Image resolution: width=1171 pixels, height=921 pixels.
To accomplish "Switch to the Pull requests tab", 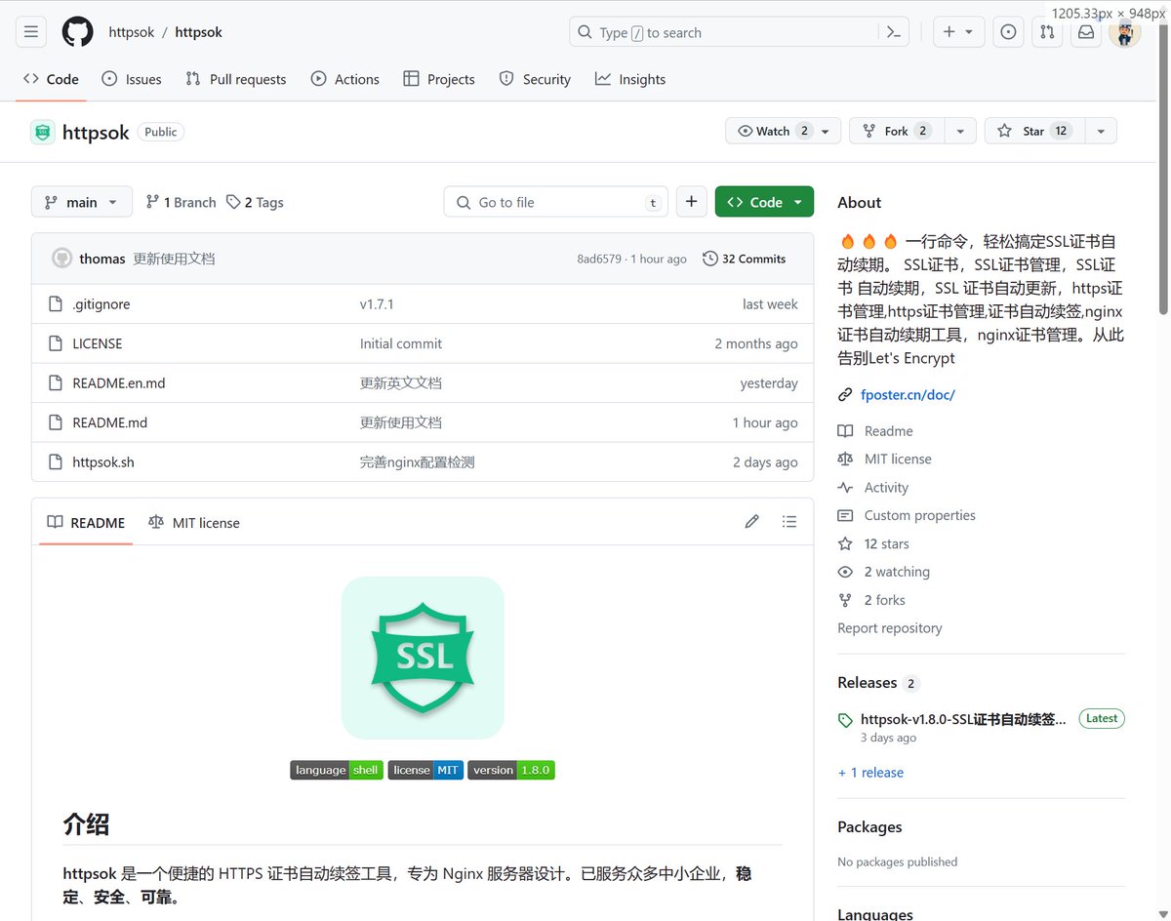I will (x=236, y=79).
